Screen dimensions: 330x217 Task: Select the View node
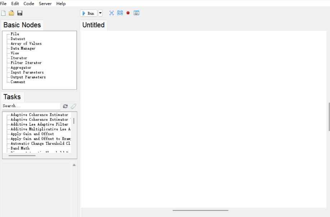(15, 53)
